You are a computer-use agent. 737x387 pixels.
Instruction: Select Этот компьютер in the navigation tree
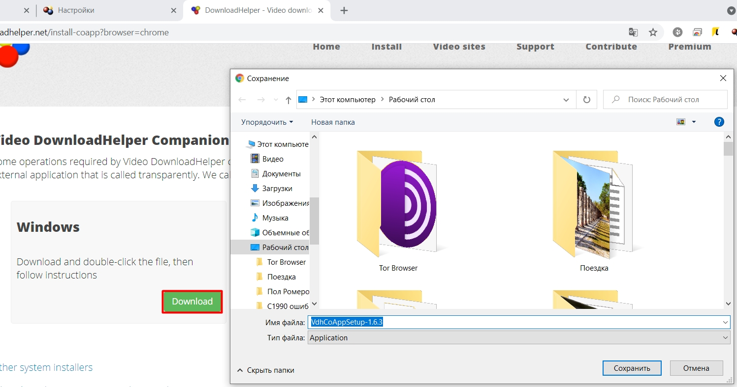(x=278, y=144)
